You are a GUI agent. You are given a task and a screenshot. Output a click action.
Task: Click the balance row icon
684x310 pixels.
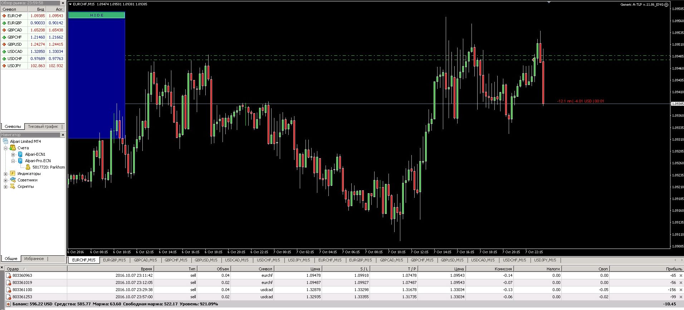(8, 304)
